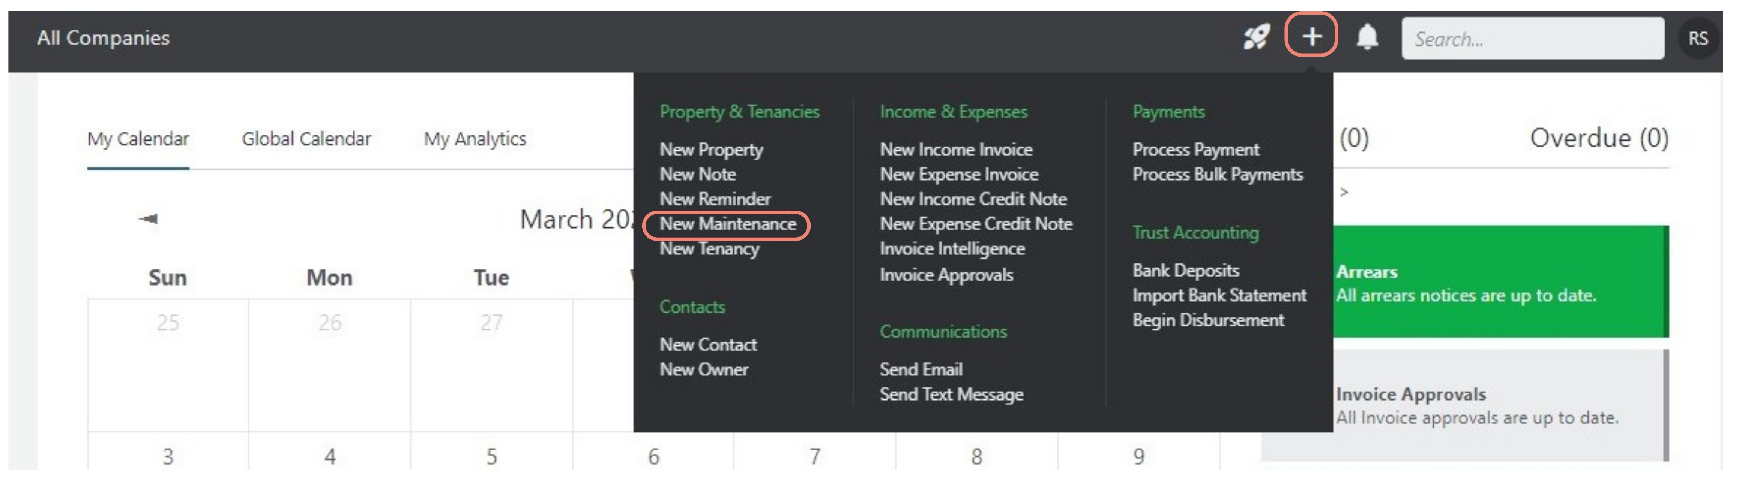Choose New Maintenance from menu
This screenshot has width=1745, height=495.
(728, 224)
